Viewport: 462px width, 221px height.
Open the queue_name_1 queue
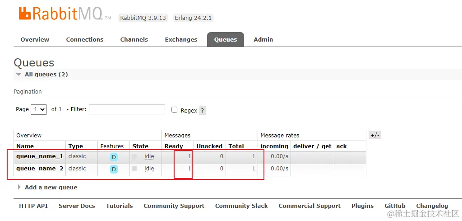point(40,156)
